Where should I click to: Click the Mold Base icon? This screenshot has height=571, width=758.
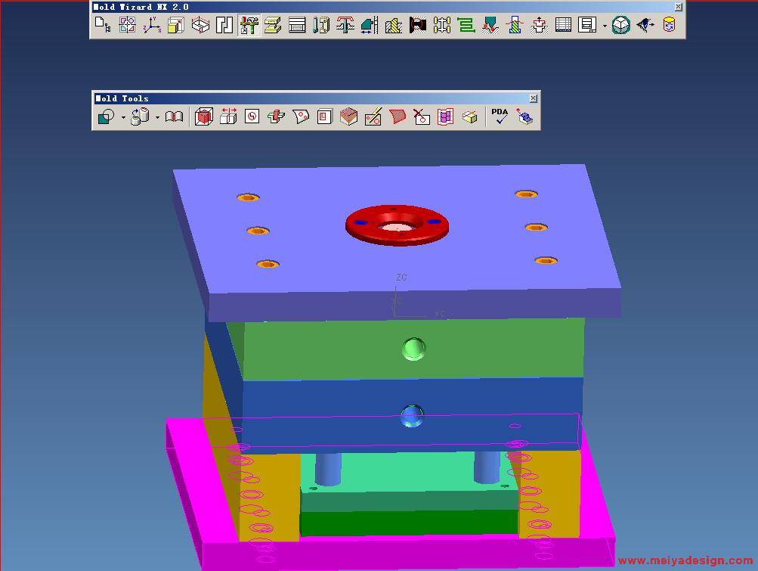pyautogui.click(x=297, y=26)
